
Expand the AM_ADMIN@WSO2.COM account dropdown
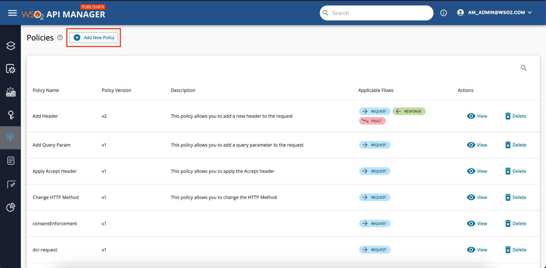500,13
